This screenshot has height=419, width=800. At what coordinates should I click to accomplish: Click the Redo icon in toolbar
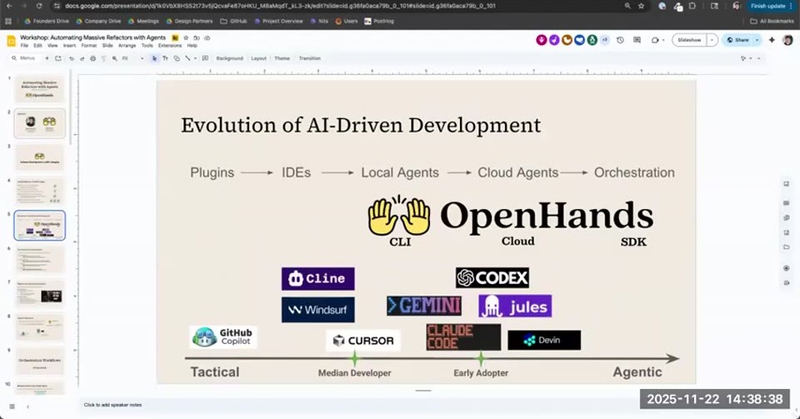(x=82, y=58)
